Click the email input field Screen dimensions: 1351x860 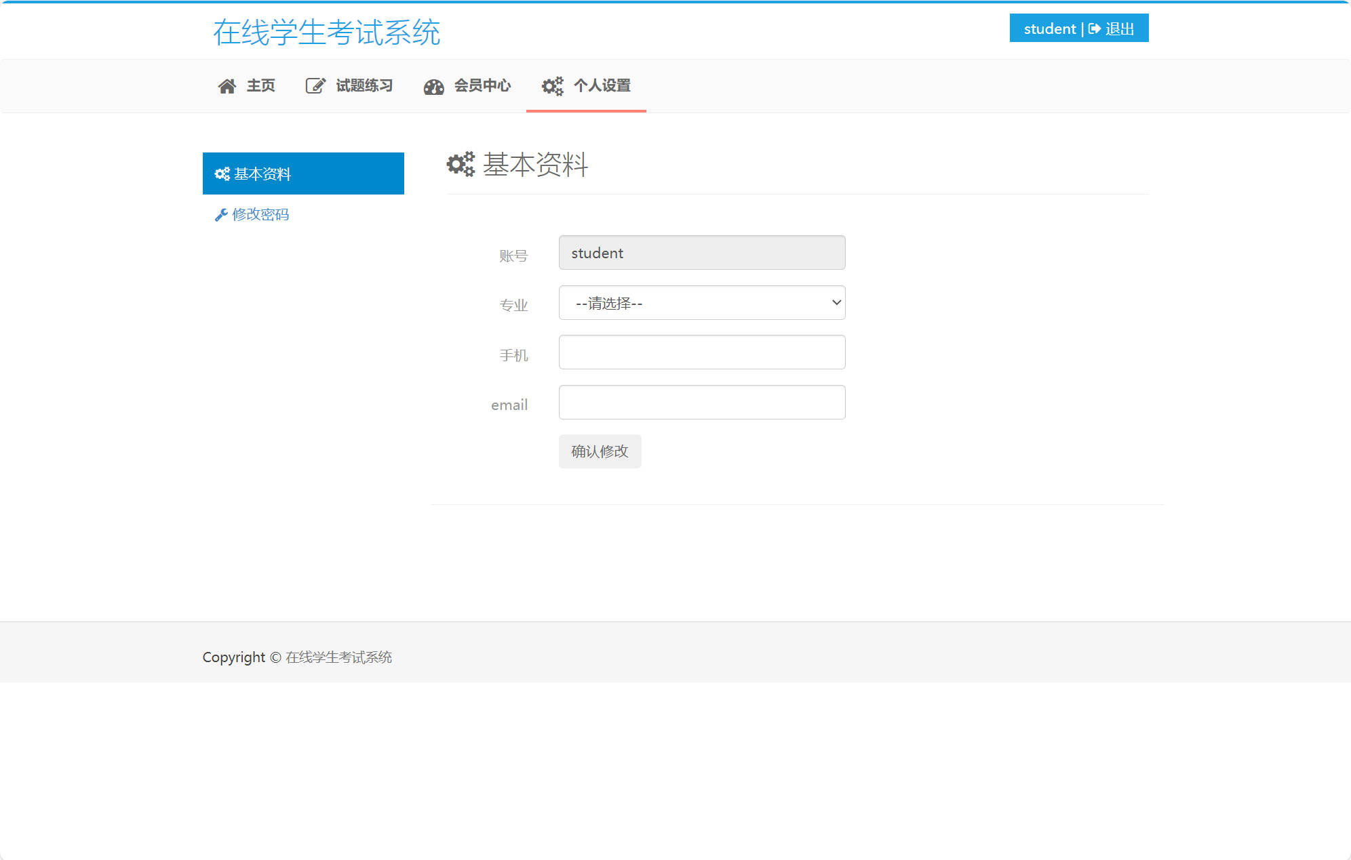(701, 402)
